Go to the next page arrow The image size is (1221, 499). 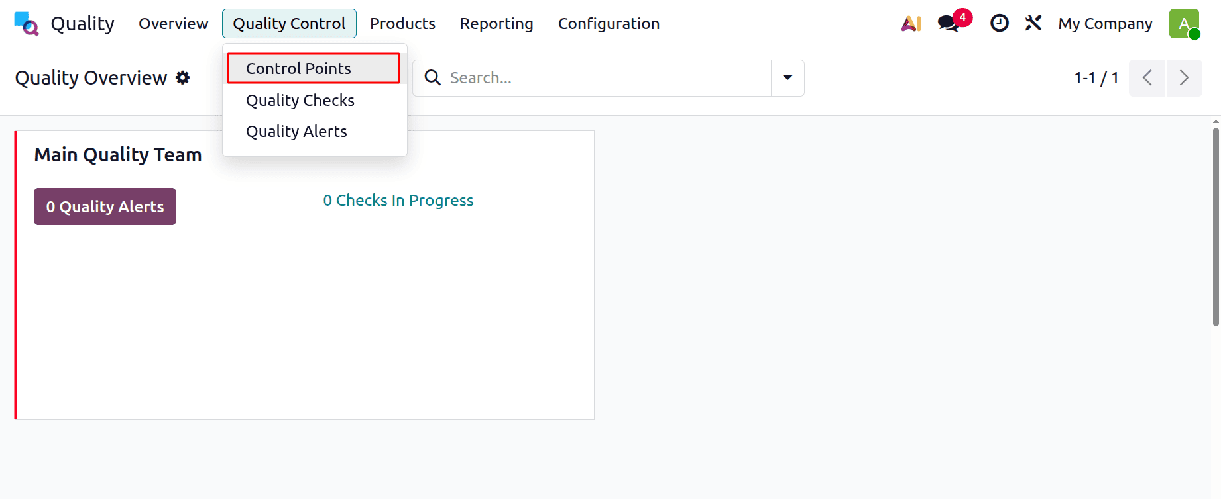(1184, 78)
